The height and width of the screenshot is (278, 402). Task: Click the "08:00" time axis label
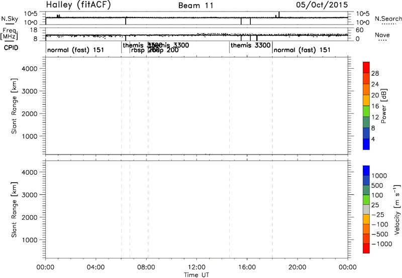[146, 267]
